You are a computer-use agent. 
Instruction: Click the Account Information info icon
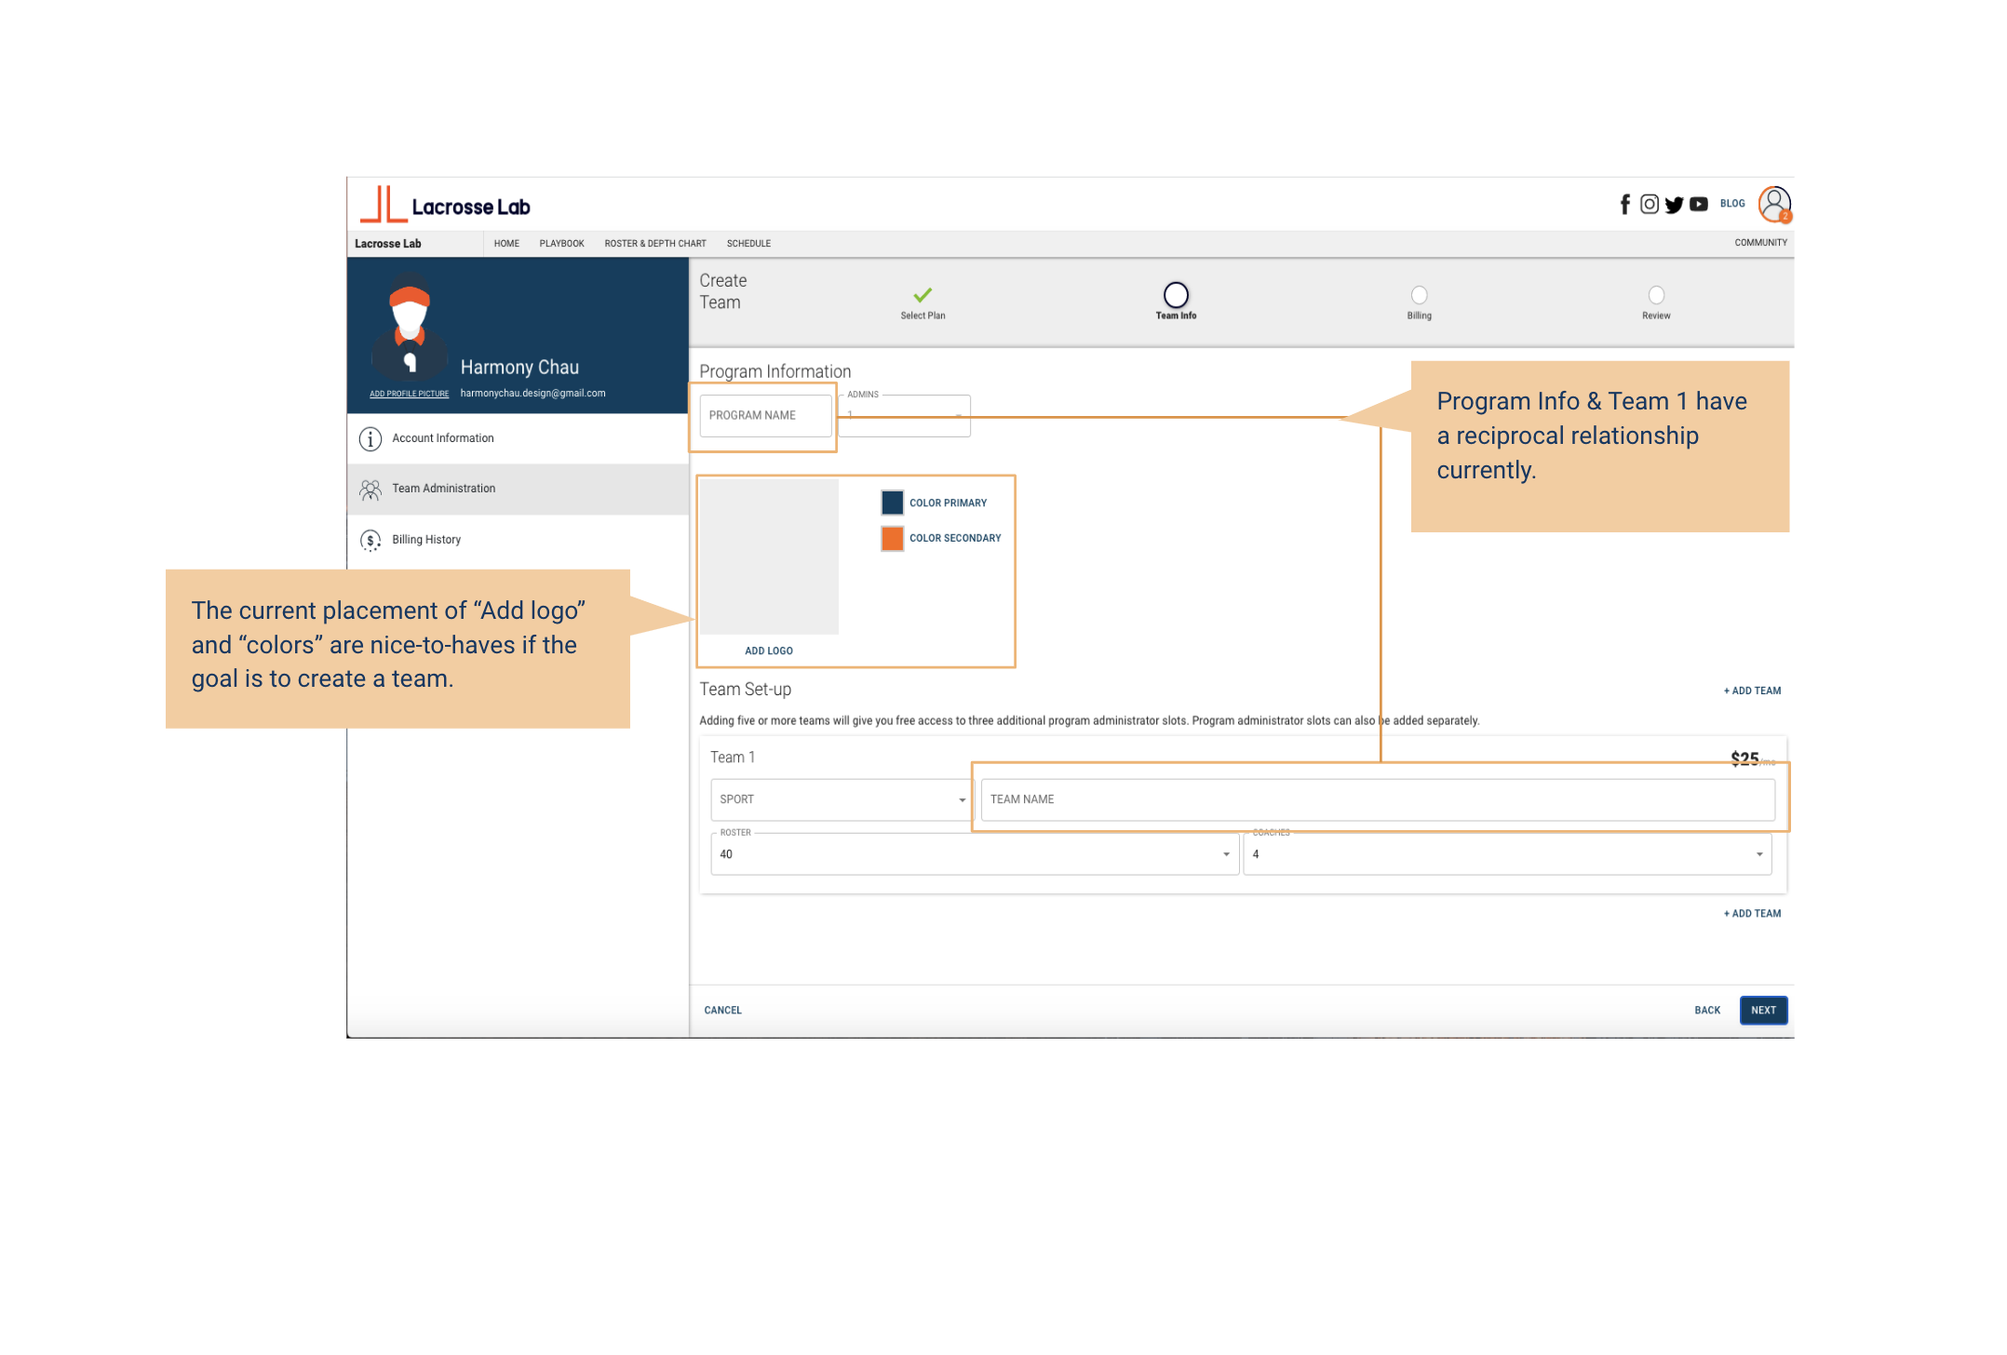(x=370, y=438)
